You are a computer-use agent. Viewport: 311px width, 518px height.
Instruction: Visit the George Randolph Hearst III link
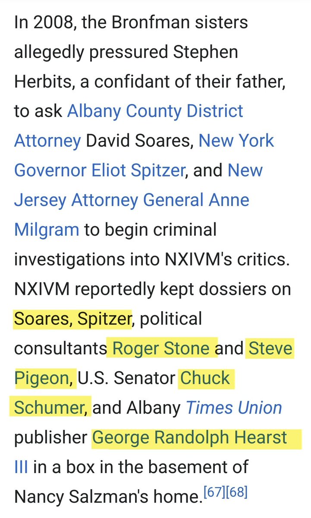pos(189,438)
